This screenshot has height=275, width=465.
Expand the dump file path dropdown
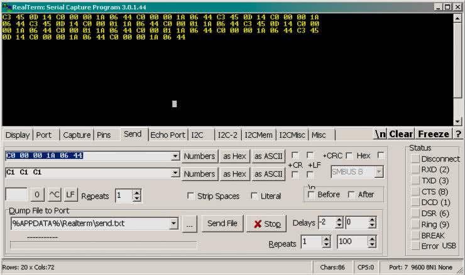tap(173, 224)
